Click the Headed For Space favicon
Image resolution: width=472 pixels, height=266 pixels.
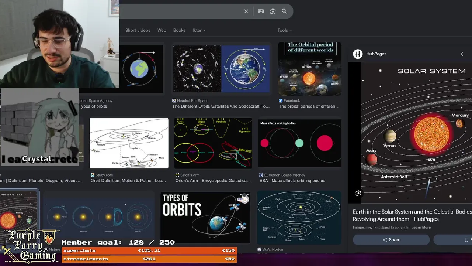(174, 100)
